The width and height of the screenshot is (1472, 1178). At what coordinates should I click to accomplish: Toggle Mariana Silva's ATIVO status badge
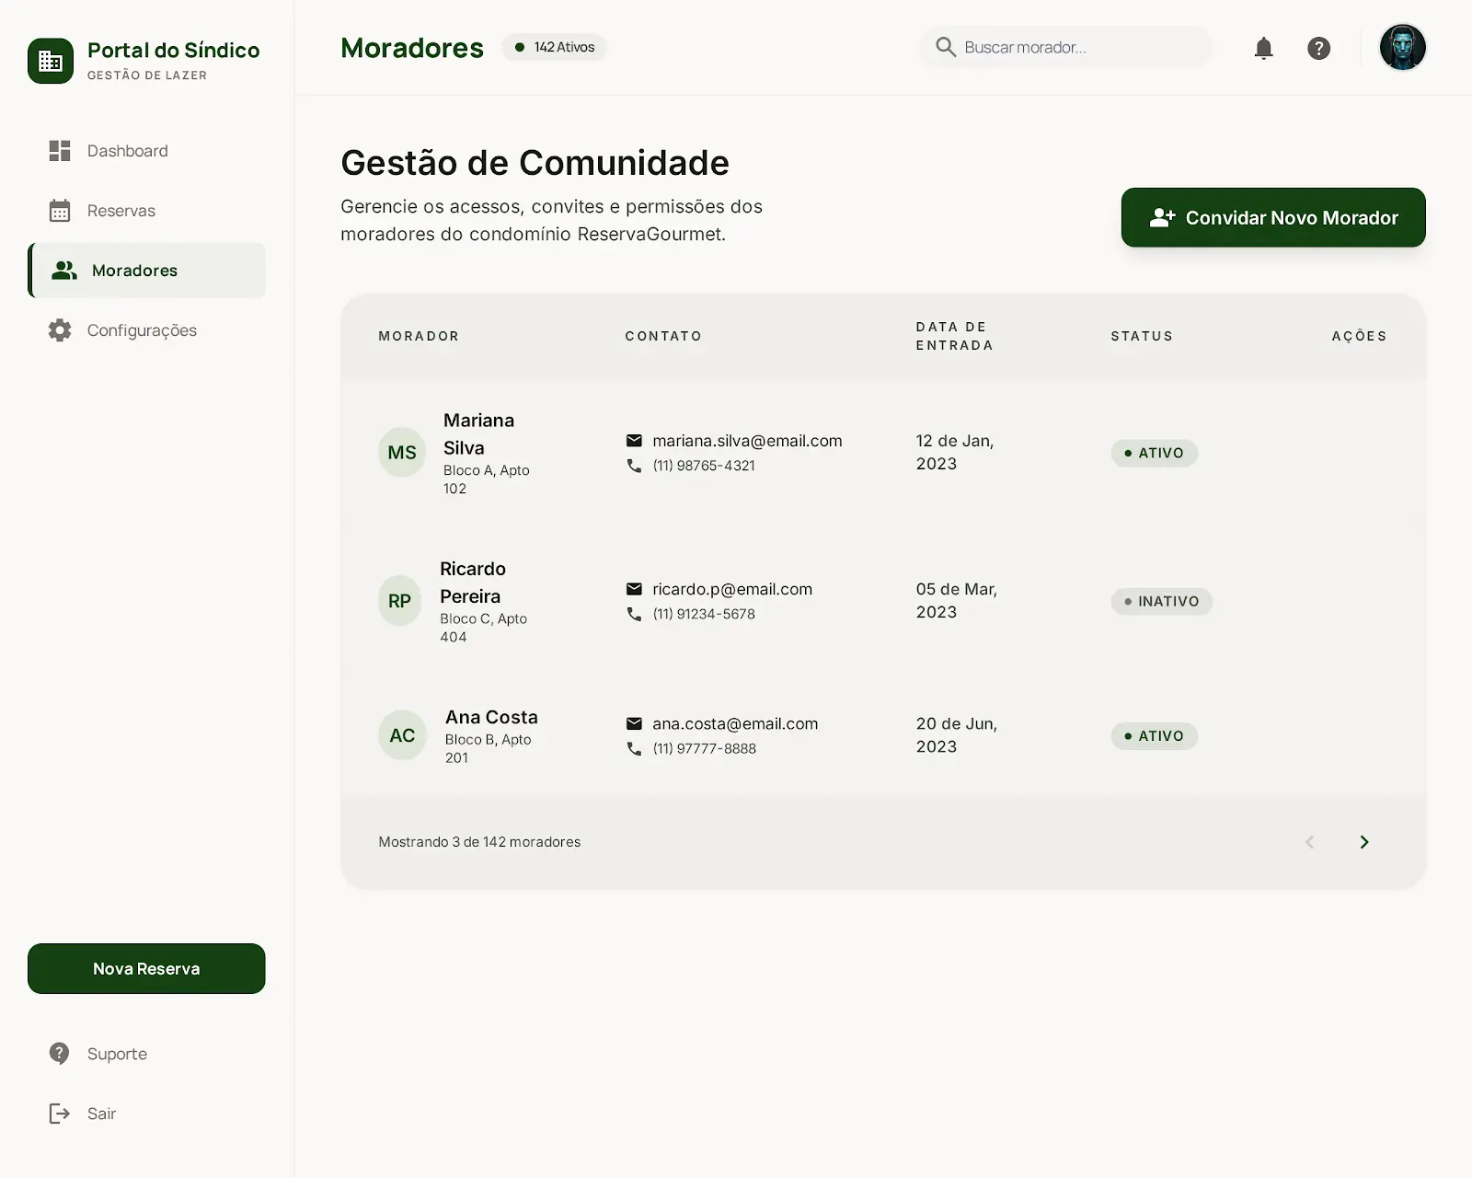point(1155,453)
